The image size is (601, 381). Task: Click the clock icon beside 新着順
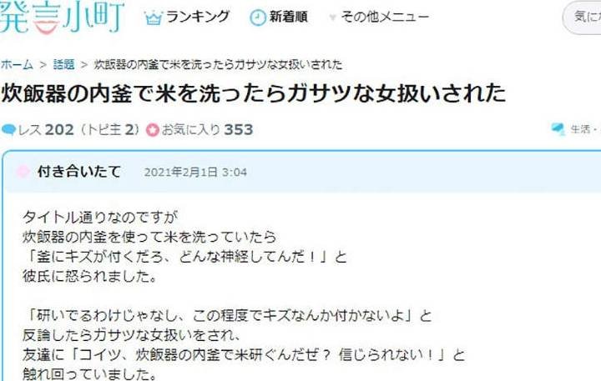click(258, 18)
